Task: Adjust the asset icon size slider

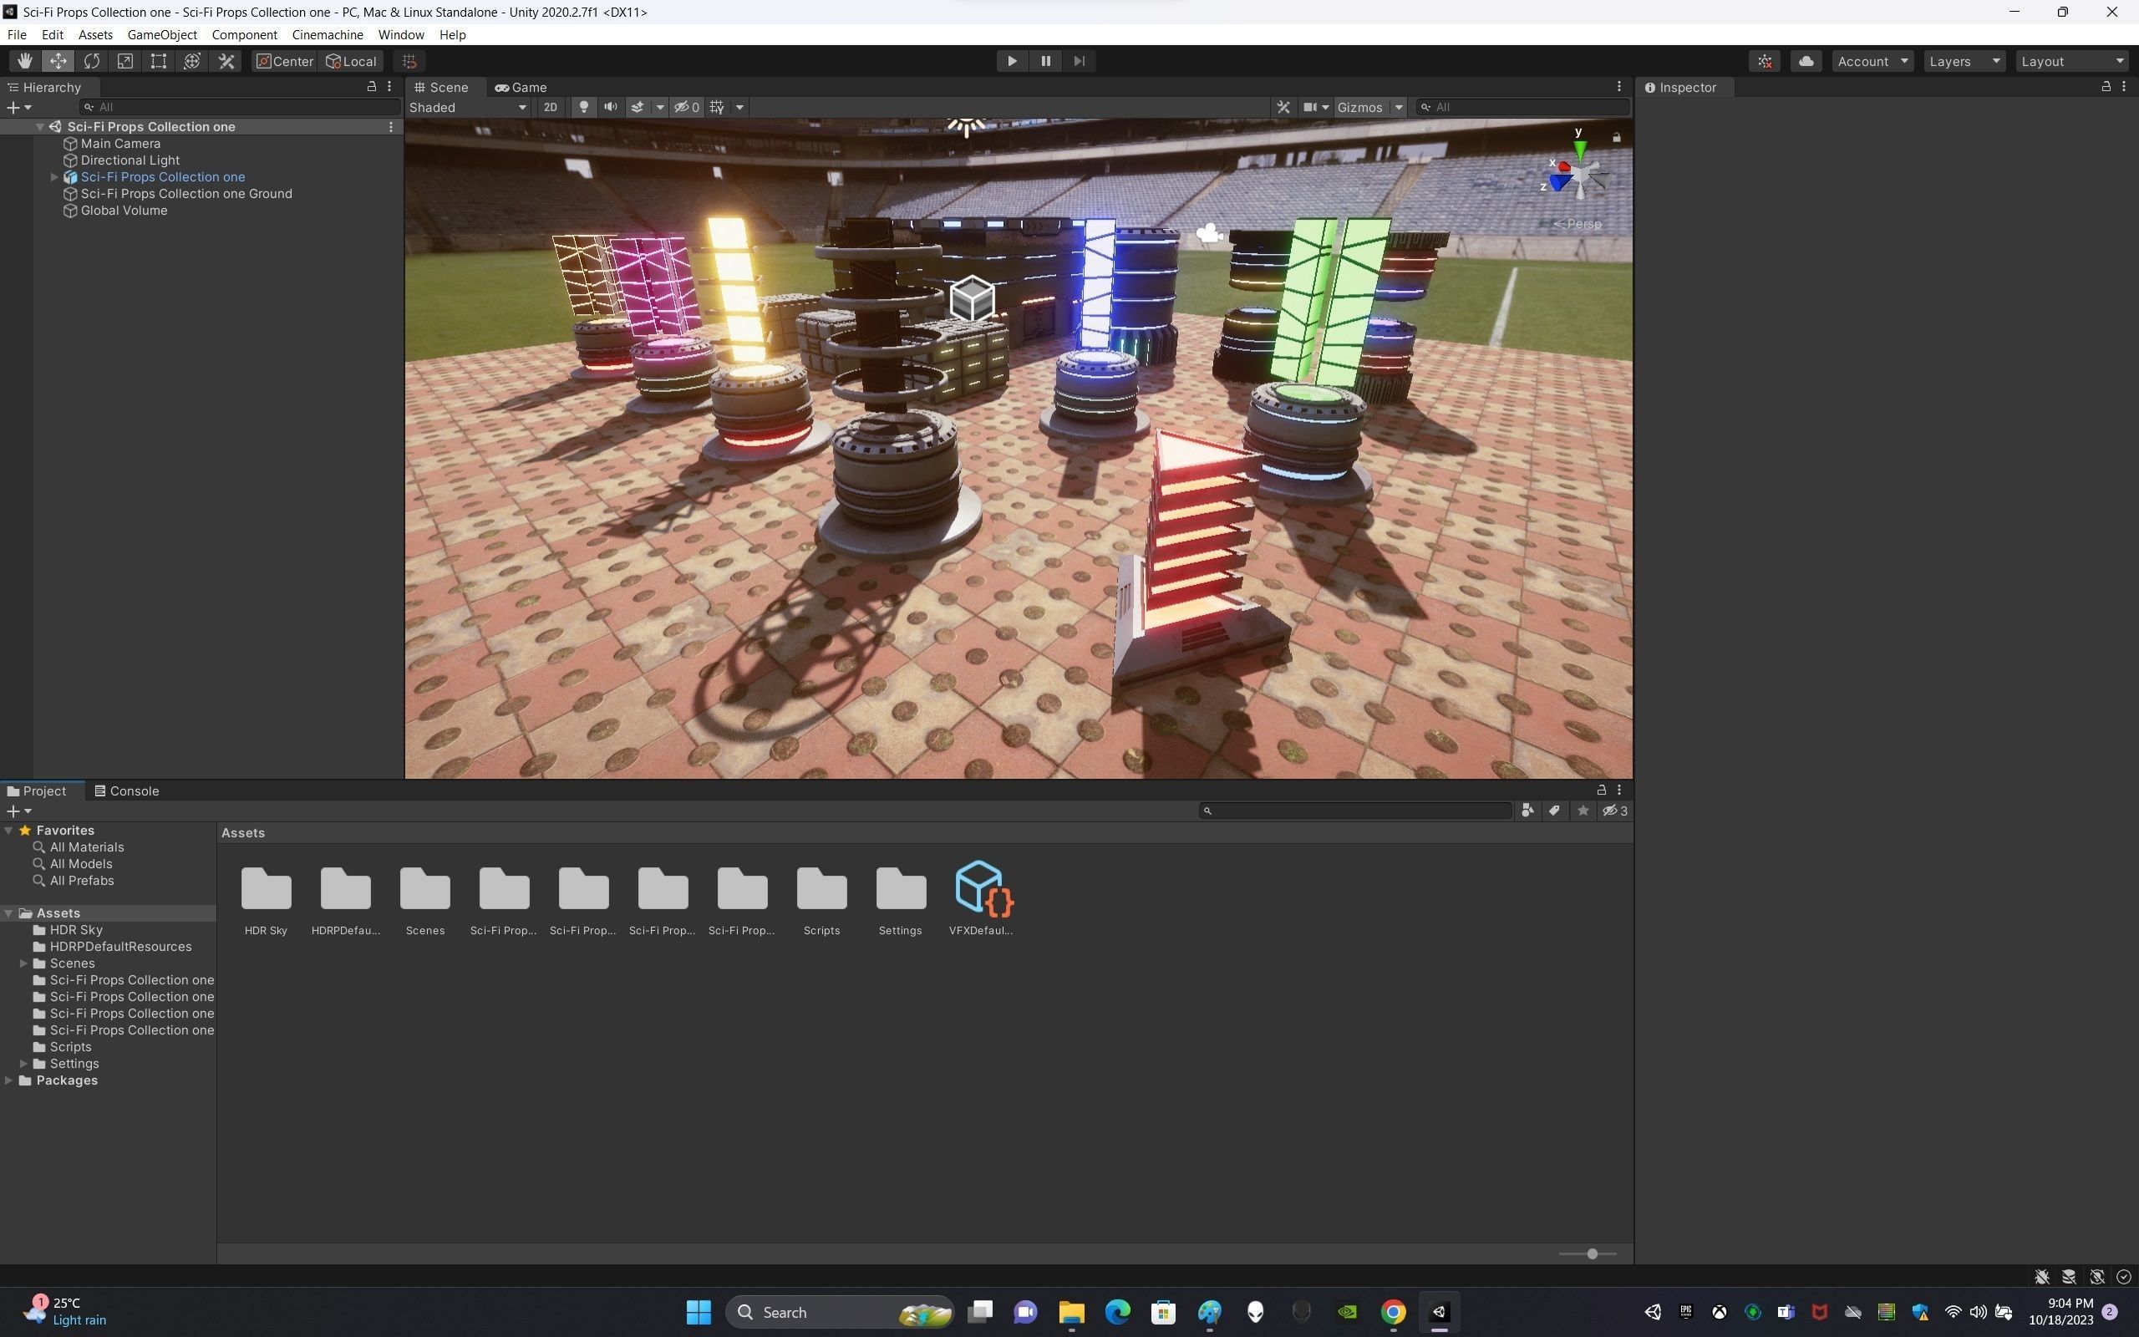Action: tap(1592, 1254)
